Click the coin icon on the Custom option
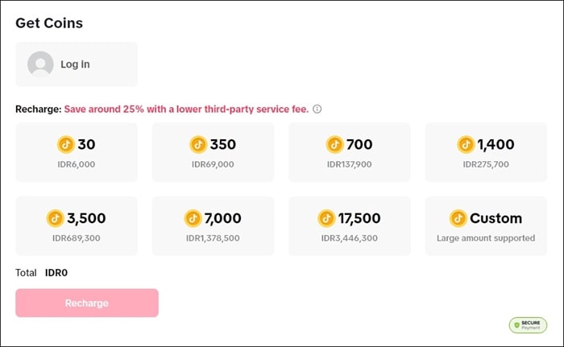Screen dimensions: 564x347 pyautogui.click(x=458, y=218)
